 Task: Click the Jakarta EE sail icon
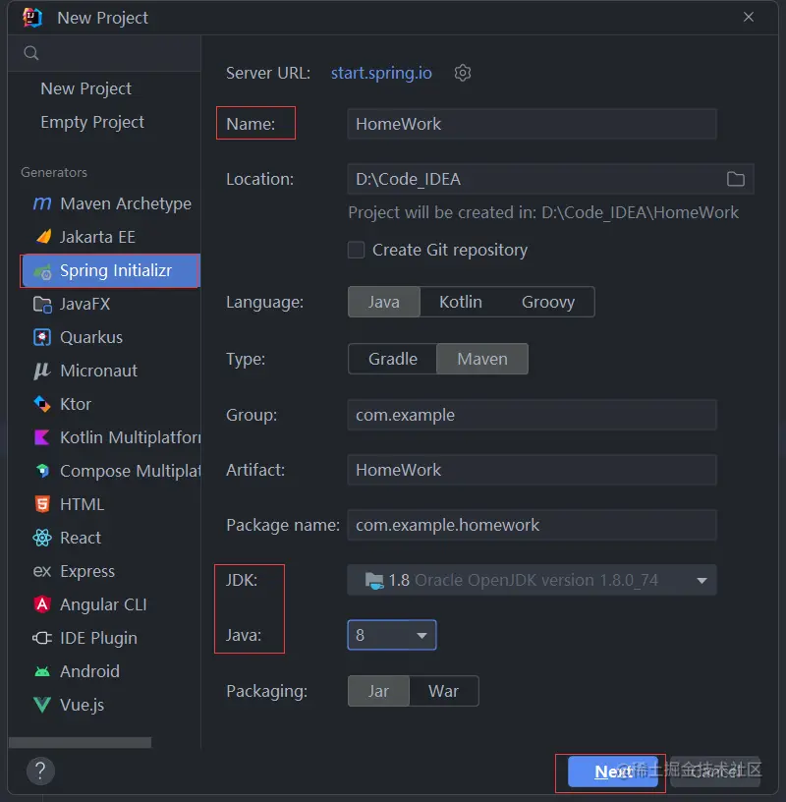point(43,237)
